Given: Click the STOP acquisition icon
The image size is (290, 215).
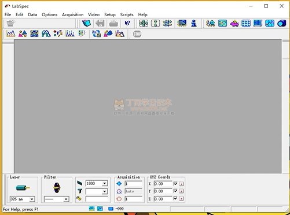Looking at the screenshot, I should tap(137, 34).
